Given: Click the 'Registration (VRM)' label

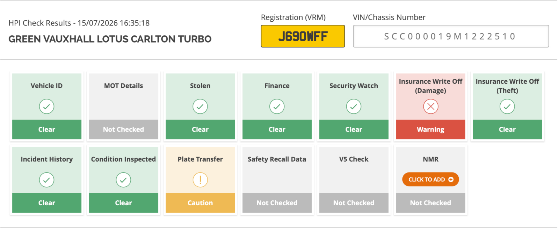Looking at the screenshot, I should [x=293, y=17].
